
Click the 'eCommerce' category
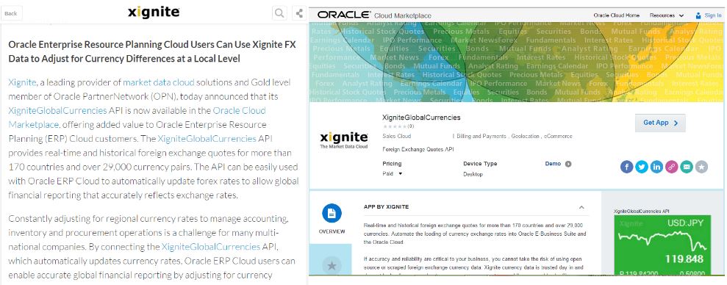tap(558, 136)
